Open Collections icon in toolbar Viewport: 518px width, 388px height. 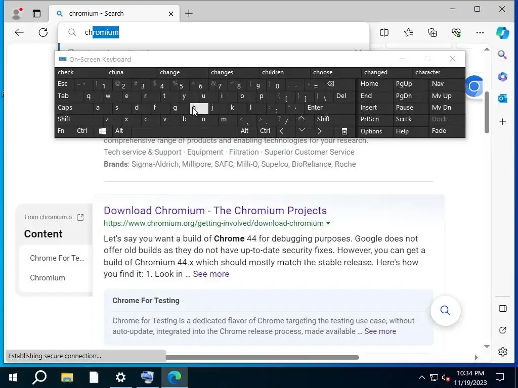[433, 32]
